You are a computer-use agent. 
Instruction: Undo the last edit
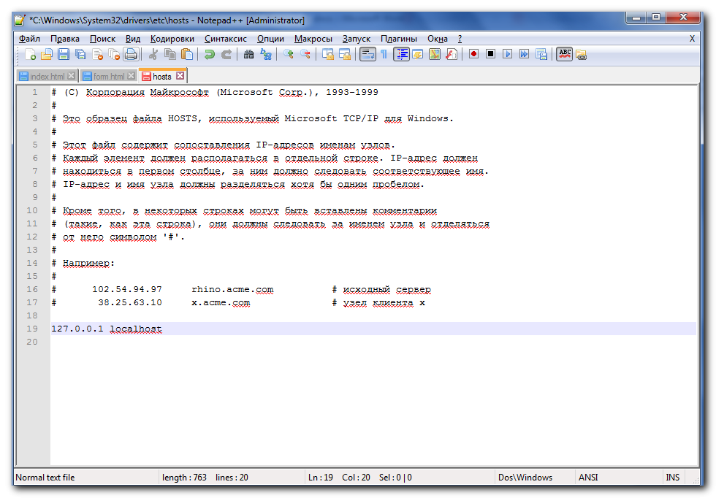tap(210, 54)
